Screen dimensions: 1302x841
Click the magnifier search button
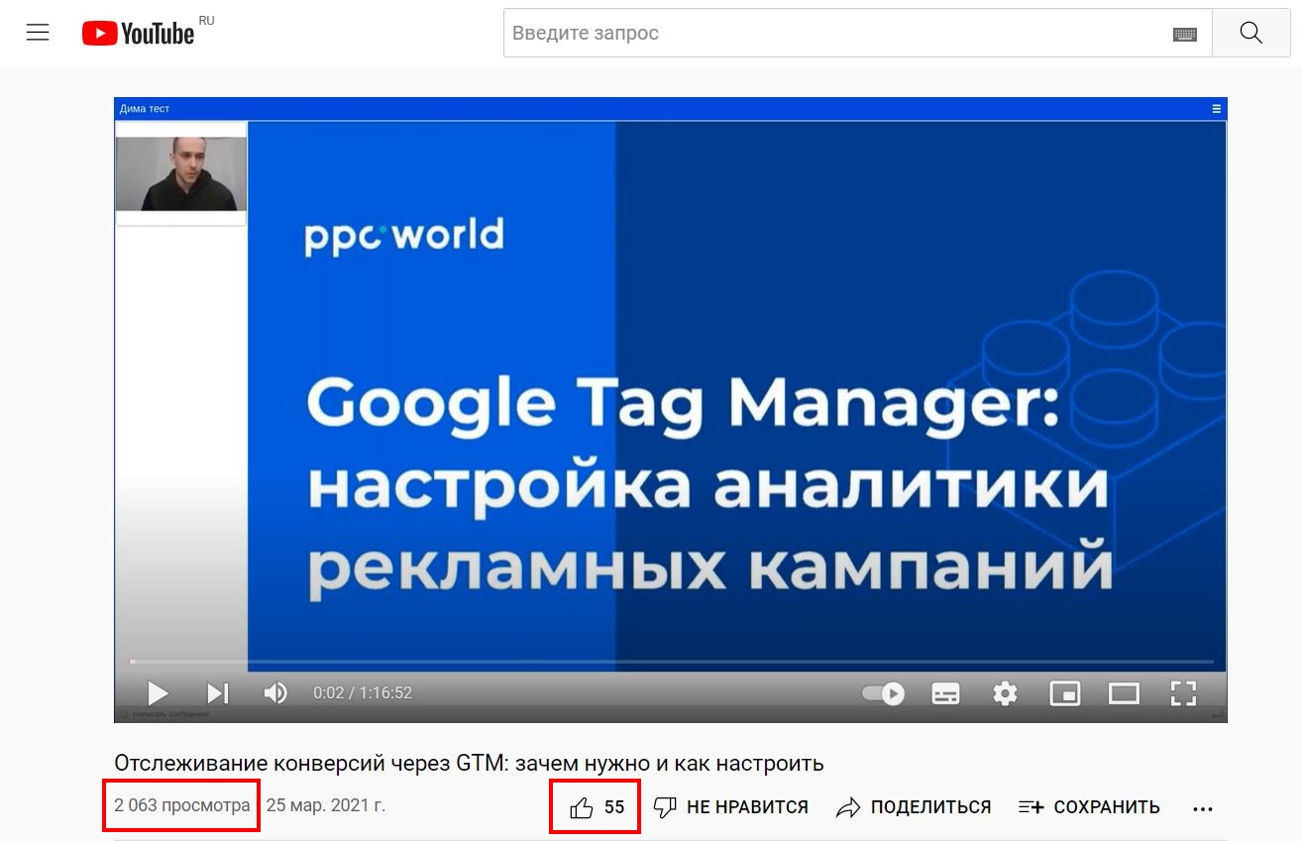point(1250,34)
